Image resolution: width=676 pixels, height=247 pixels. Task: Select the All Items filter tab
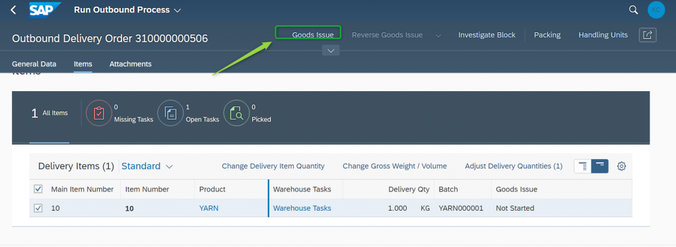pos(49,114)
